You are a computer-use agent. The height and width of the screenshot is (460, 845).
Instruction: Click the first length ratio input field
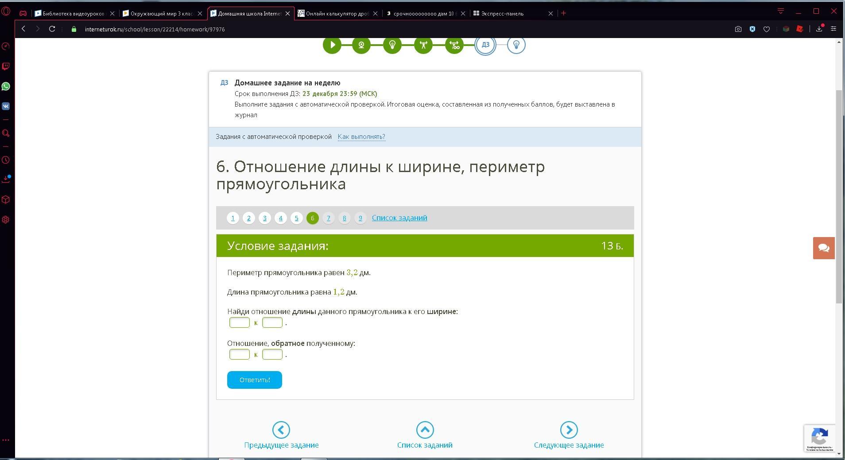240,322
